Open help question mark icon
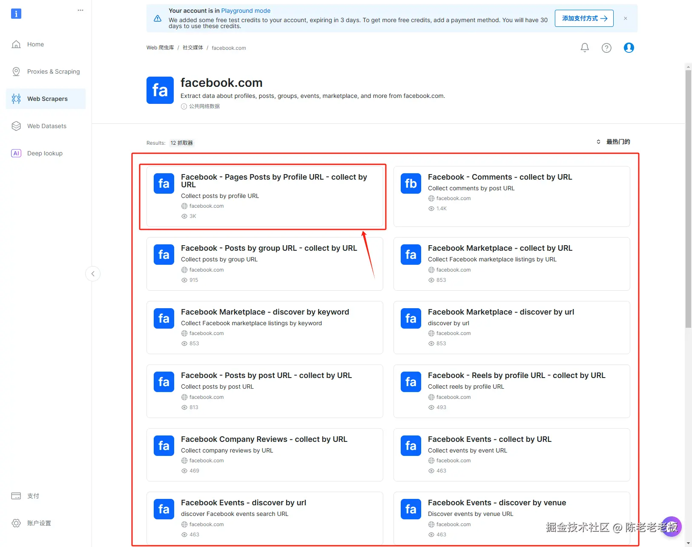 [x=606, y=48]
